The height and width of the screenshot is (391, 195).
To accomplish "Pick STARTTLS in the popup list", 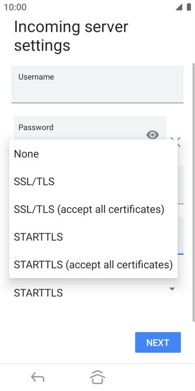I will pyautogui.click(x=93, y=237).
